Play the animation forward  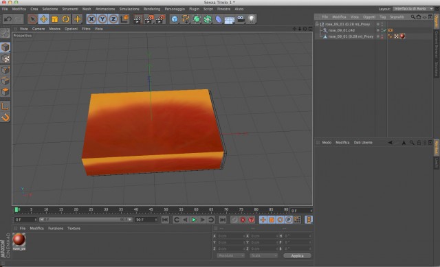[194, 220]
